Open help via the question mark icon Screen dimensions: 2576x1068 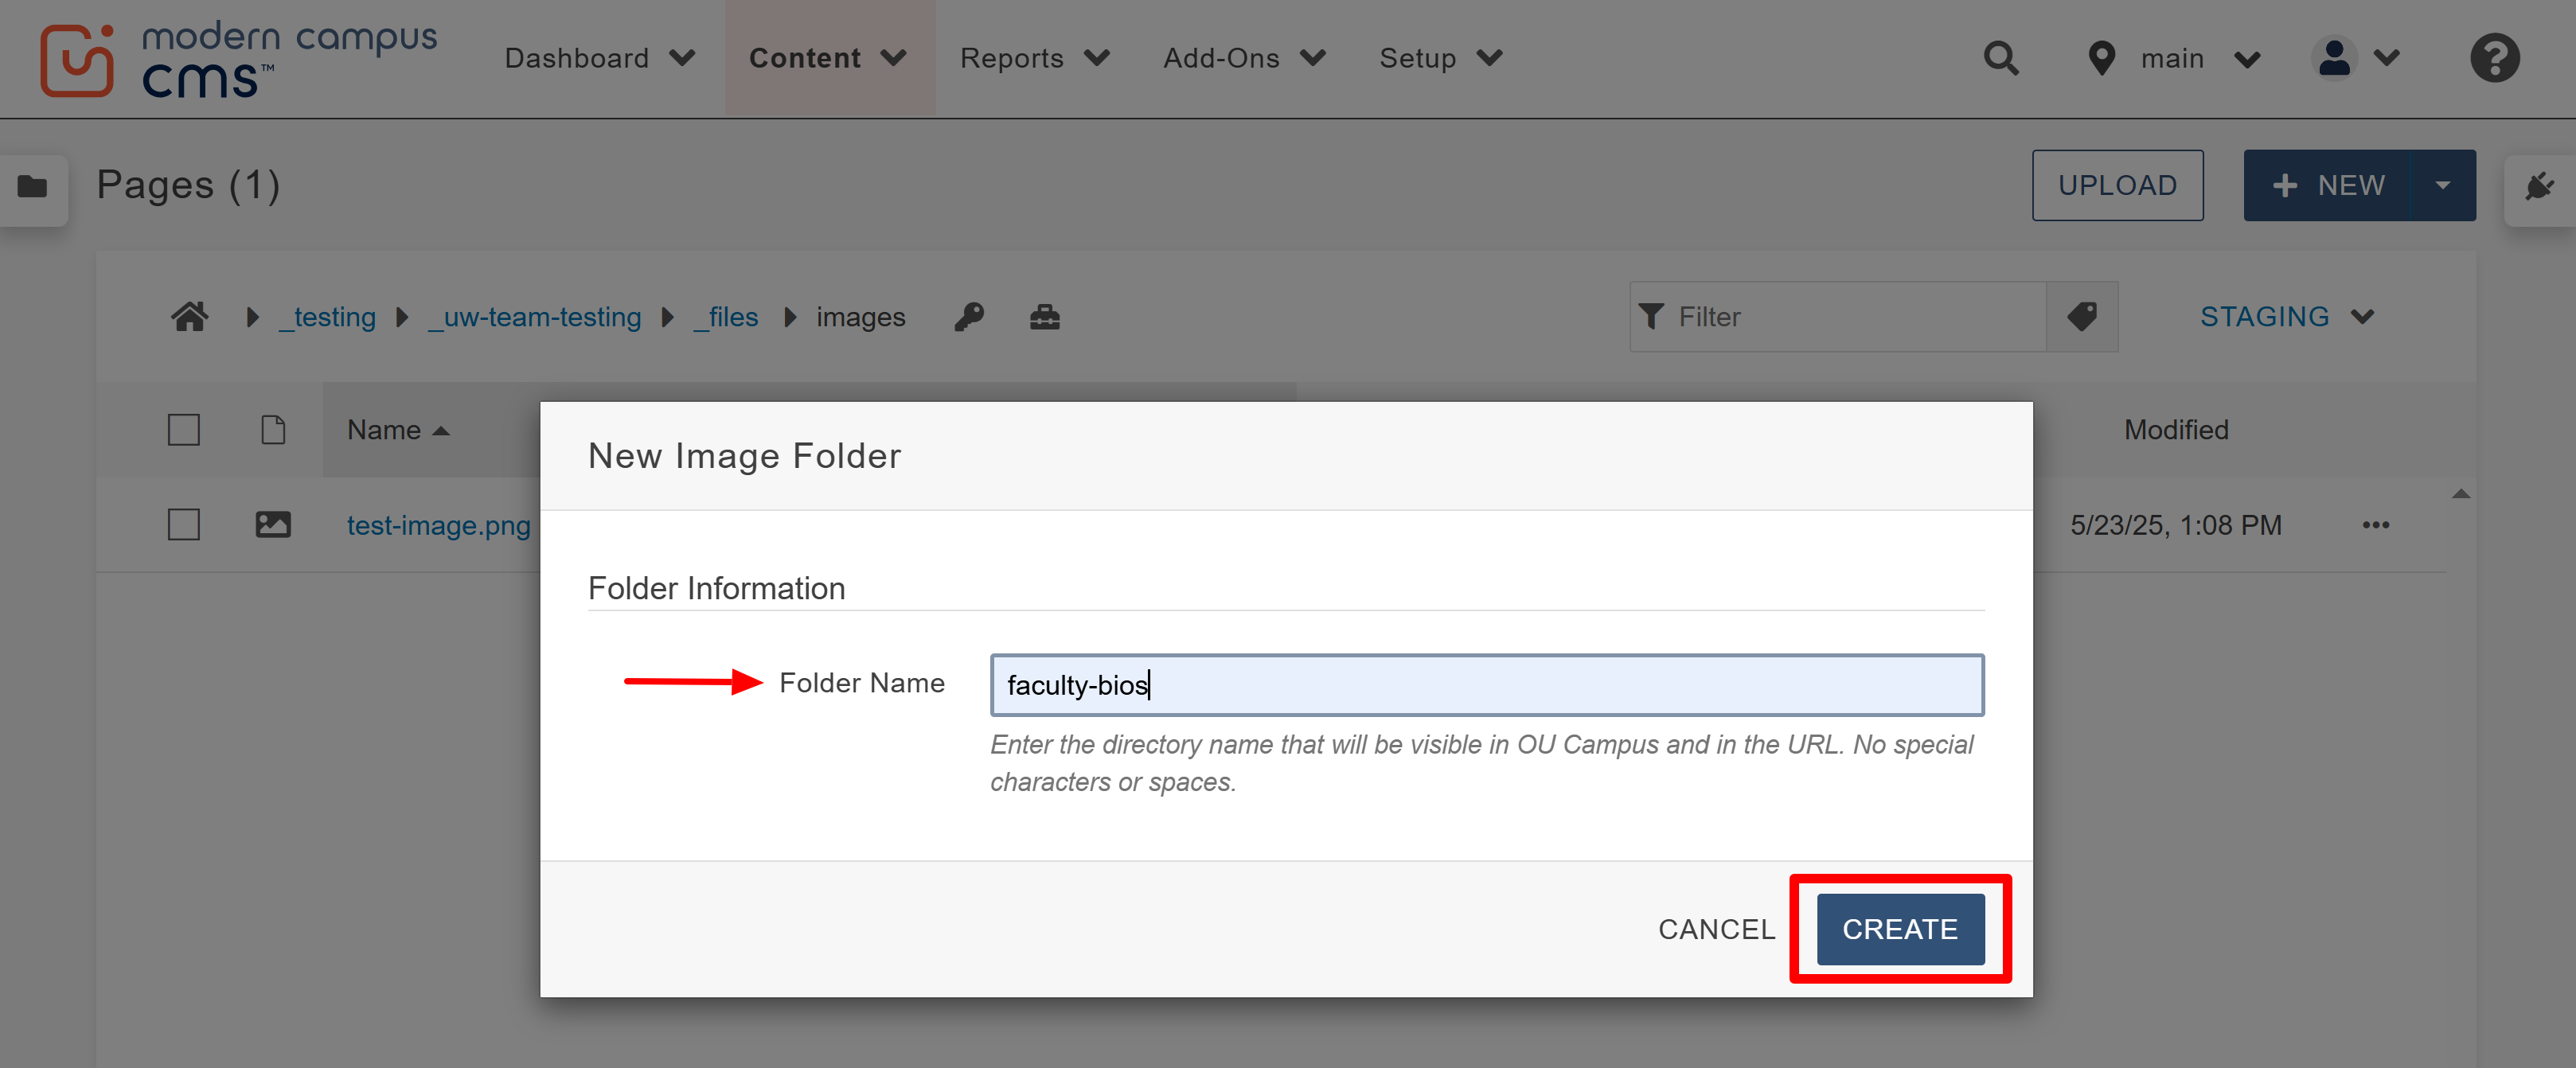2494,58
